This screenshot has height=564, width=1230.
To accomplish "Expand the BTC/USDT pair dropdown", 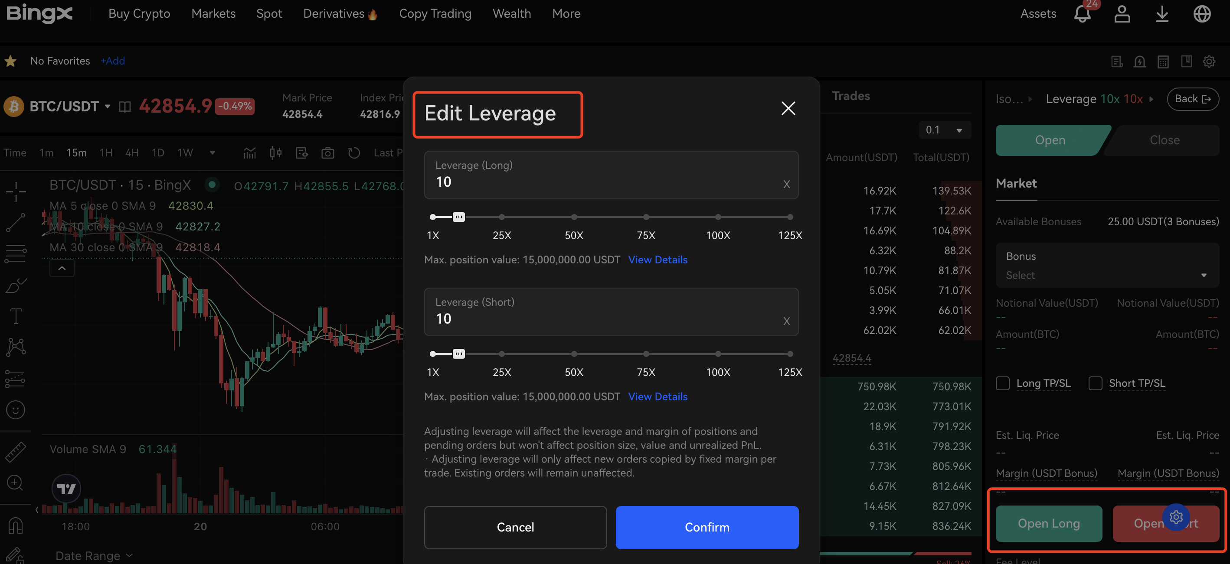I will (x=108, y=106).
